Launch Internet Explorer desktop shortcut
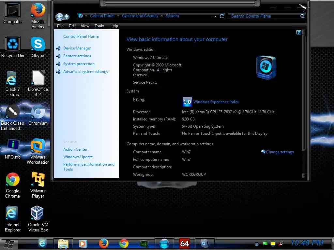This screenshot has width=334, height=250. tap(13, 219)
